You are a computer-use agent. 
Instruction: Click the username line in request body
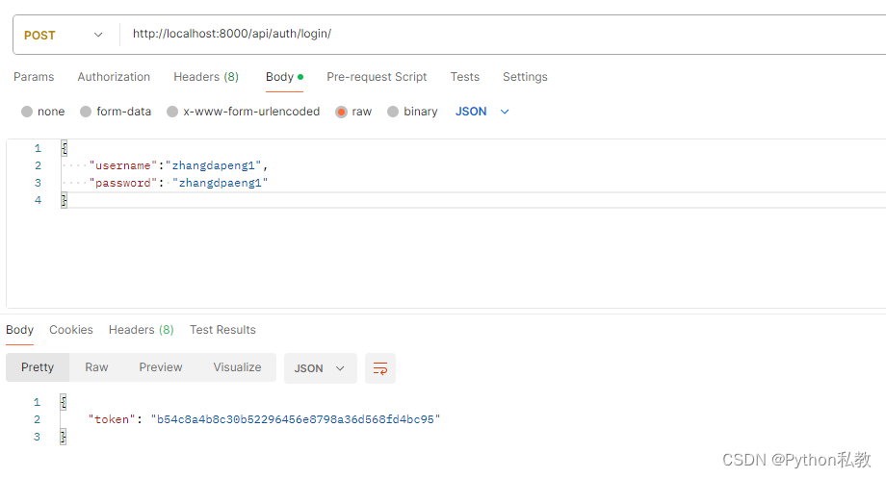click(178, 165)
